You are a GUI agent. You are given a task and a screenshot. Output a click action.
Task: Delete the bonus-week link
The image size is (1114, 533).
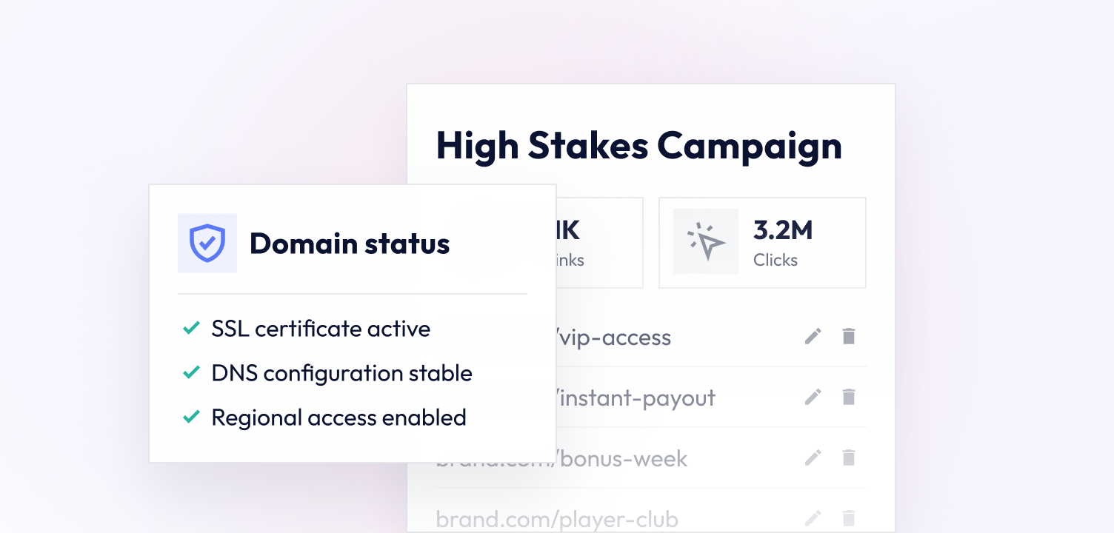tap(849, 458)
